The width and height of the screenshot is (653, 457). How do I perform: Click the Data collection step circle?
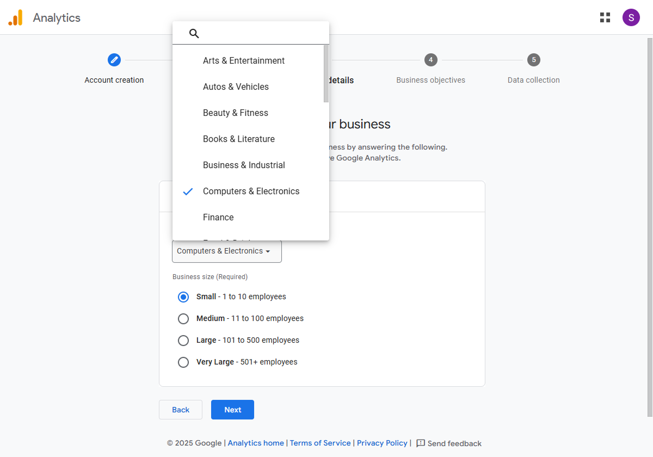(x=533, y=60)
